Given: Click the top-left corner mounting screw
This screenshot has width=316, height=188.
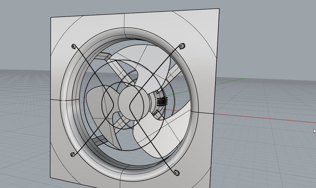Looking at the screenshot, I should pos(73,46).
